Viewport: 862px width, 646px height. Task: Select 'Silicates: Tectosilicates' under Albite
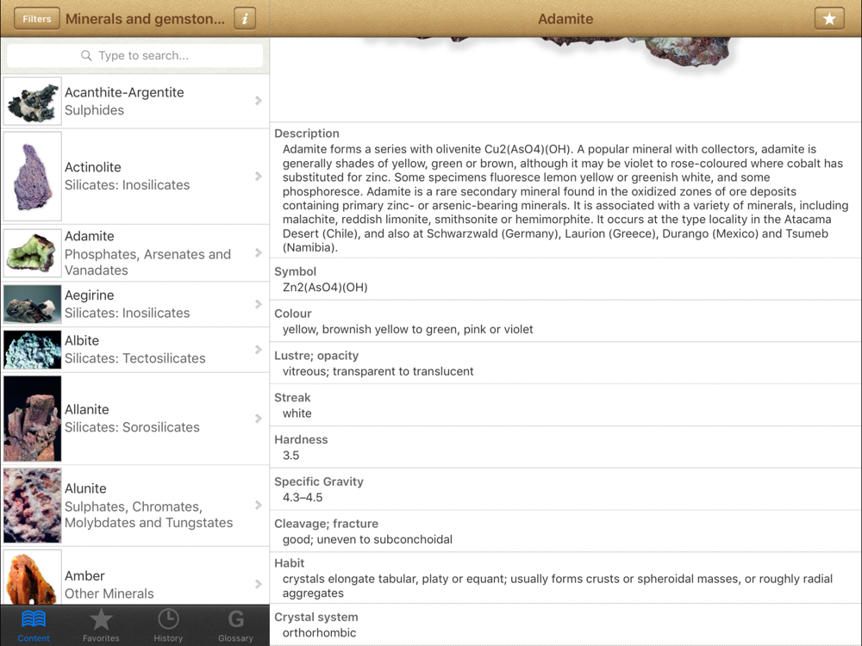coord(135,358)
